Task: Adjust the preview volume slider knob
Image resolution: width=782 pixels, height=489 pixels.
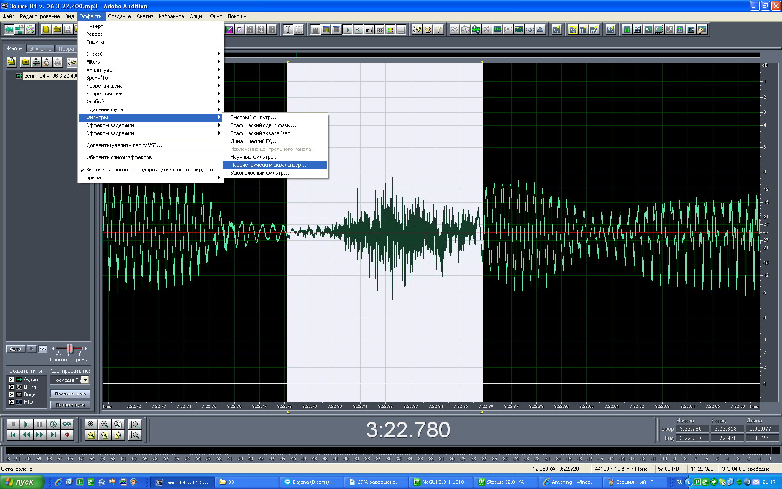Action: pos(69,348)
